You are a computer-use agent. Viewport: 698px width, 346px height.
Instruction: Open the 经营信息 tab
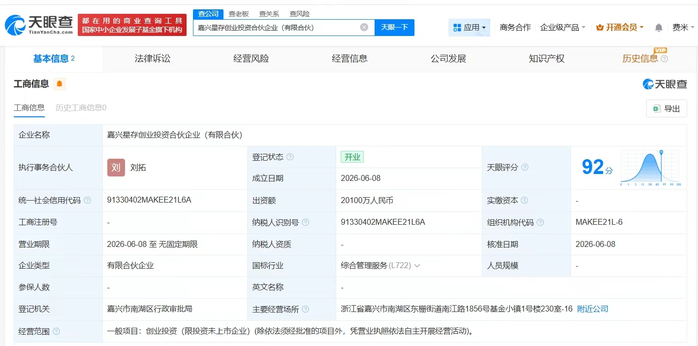tap(349, 59)
